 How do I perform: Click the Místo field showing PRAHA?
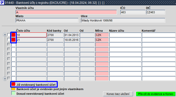click(x=47, y=20)
